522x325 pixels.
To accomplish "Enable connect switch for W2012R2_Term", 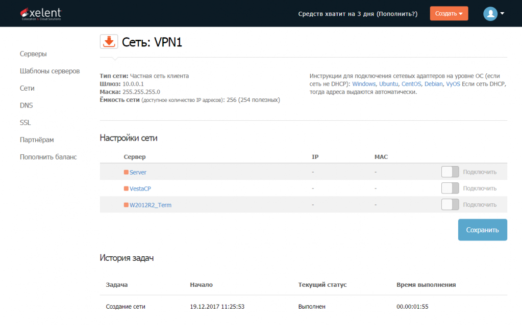I will point(450,204).
